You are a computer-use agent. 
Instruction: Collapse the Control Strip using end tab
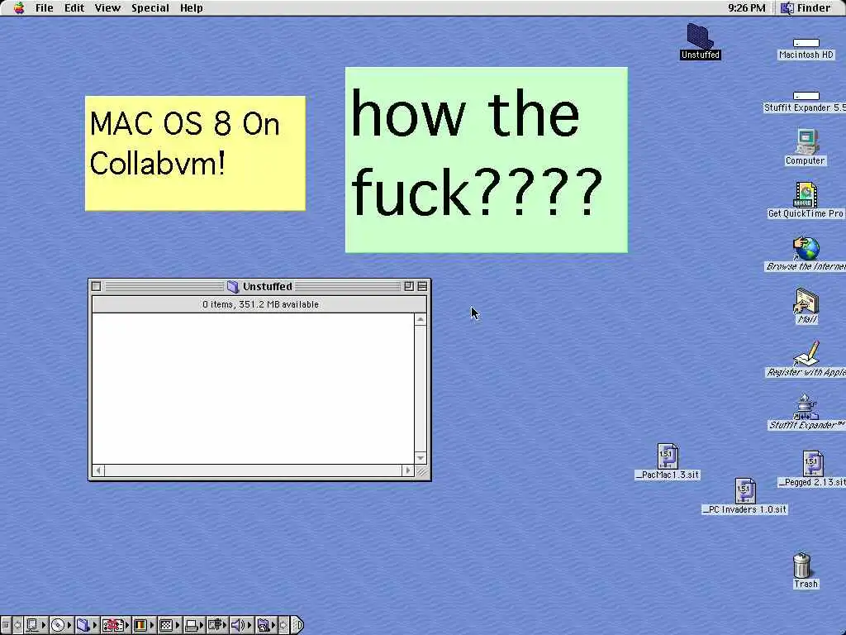click(297, 625)
